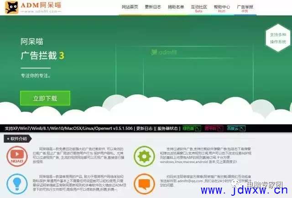Click the 支持多种操作系统 hexagon badge
Screen dimensions: 292x198
(278, 38)
